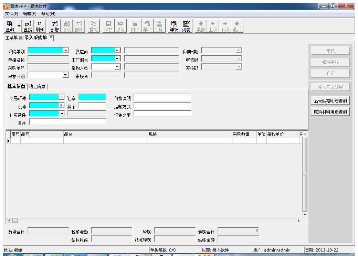Click the 保存 save toolbar icon
358x256 pixels.
[108, 26]
